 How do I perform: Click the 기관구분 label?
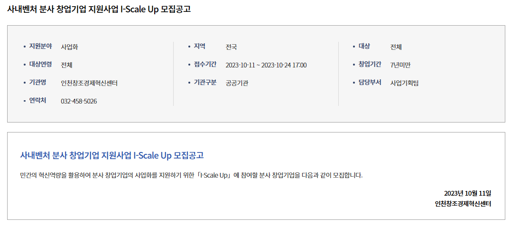click(x=205, y=82)
